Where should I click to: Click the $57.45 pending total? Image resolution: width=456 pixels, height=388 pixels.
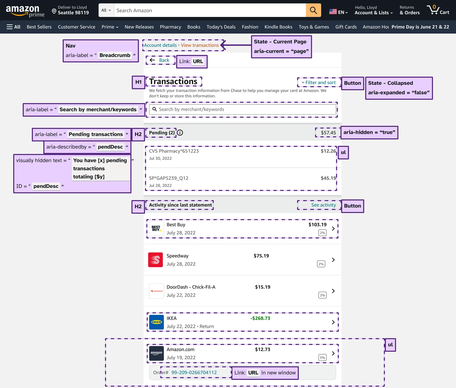(328, 133)
